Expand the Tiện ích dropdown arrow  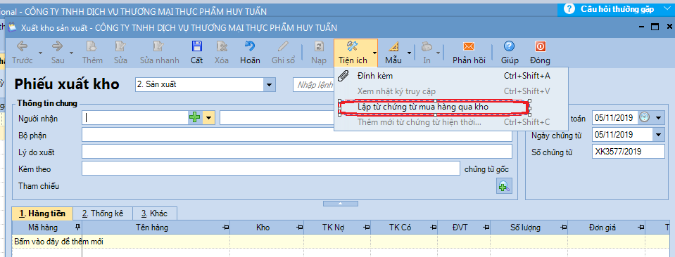click(x=375, y=53)
